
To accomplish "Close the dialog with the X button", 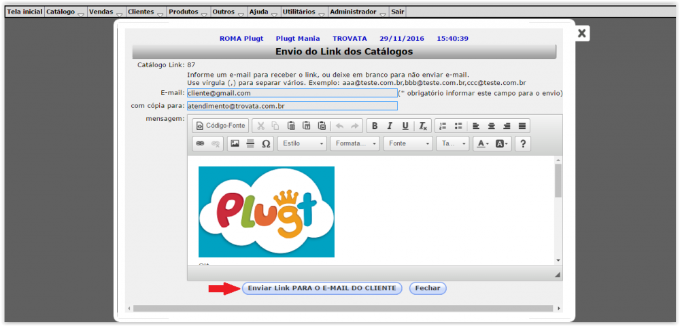I will (x=582, y=33).
